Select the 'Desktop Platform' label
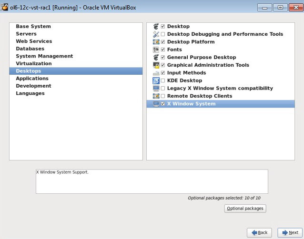This screenshot has width=304, height=239. tap(191, 42)
